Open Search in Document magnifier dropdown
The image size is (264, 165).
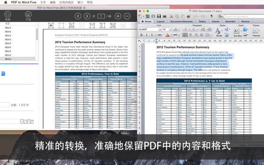click(x=220, y=16)
